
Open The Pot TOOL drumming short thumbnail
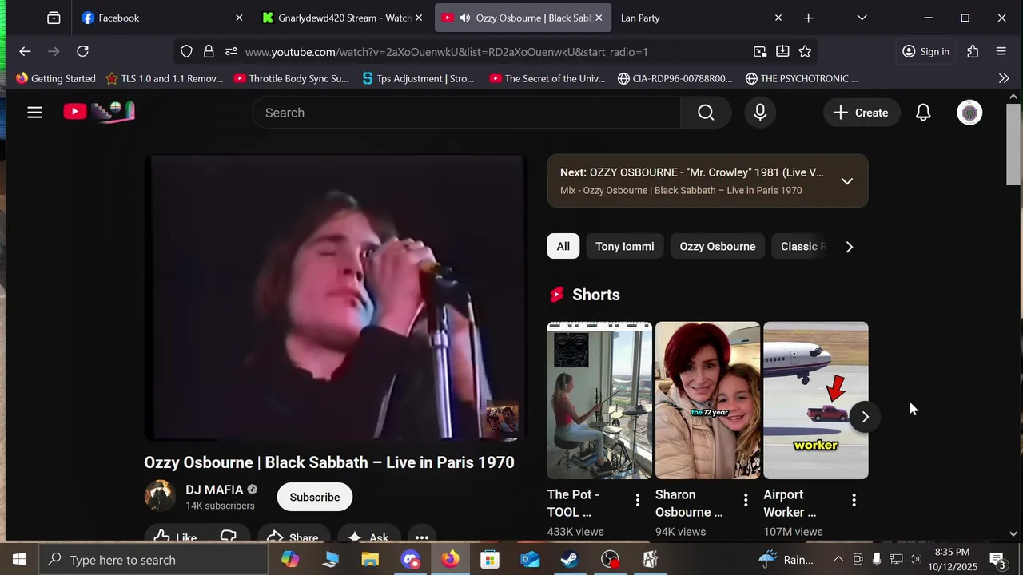[x=599, y=400]
